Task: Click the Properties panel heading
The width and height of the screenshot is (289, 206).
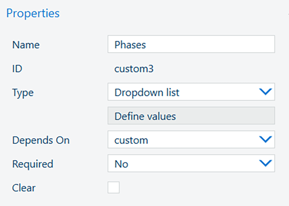Action: pos(33,13)
